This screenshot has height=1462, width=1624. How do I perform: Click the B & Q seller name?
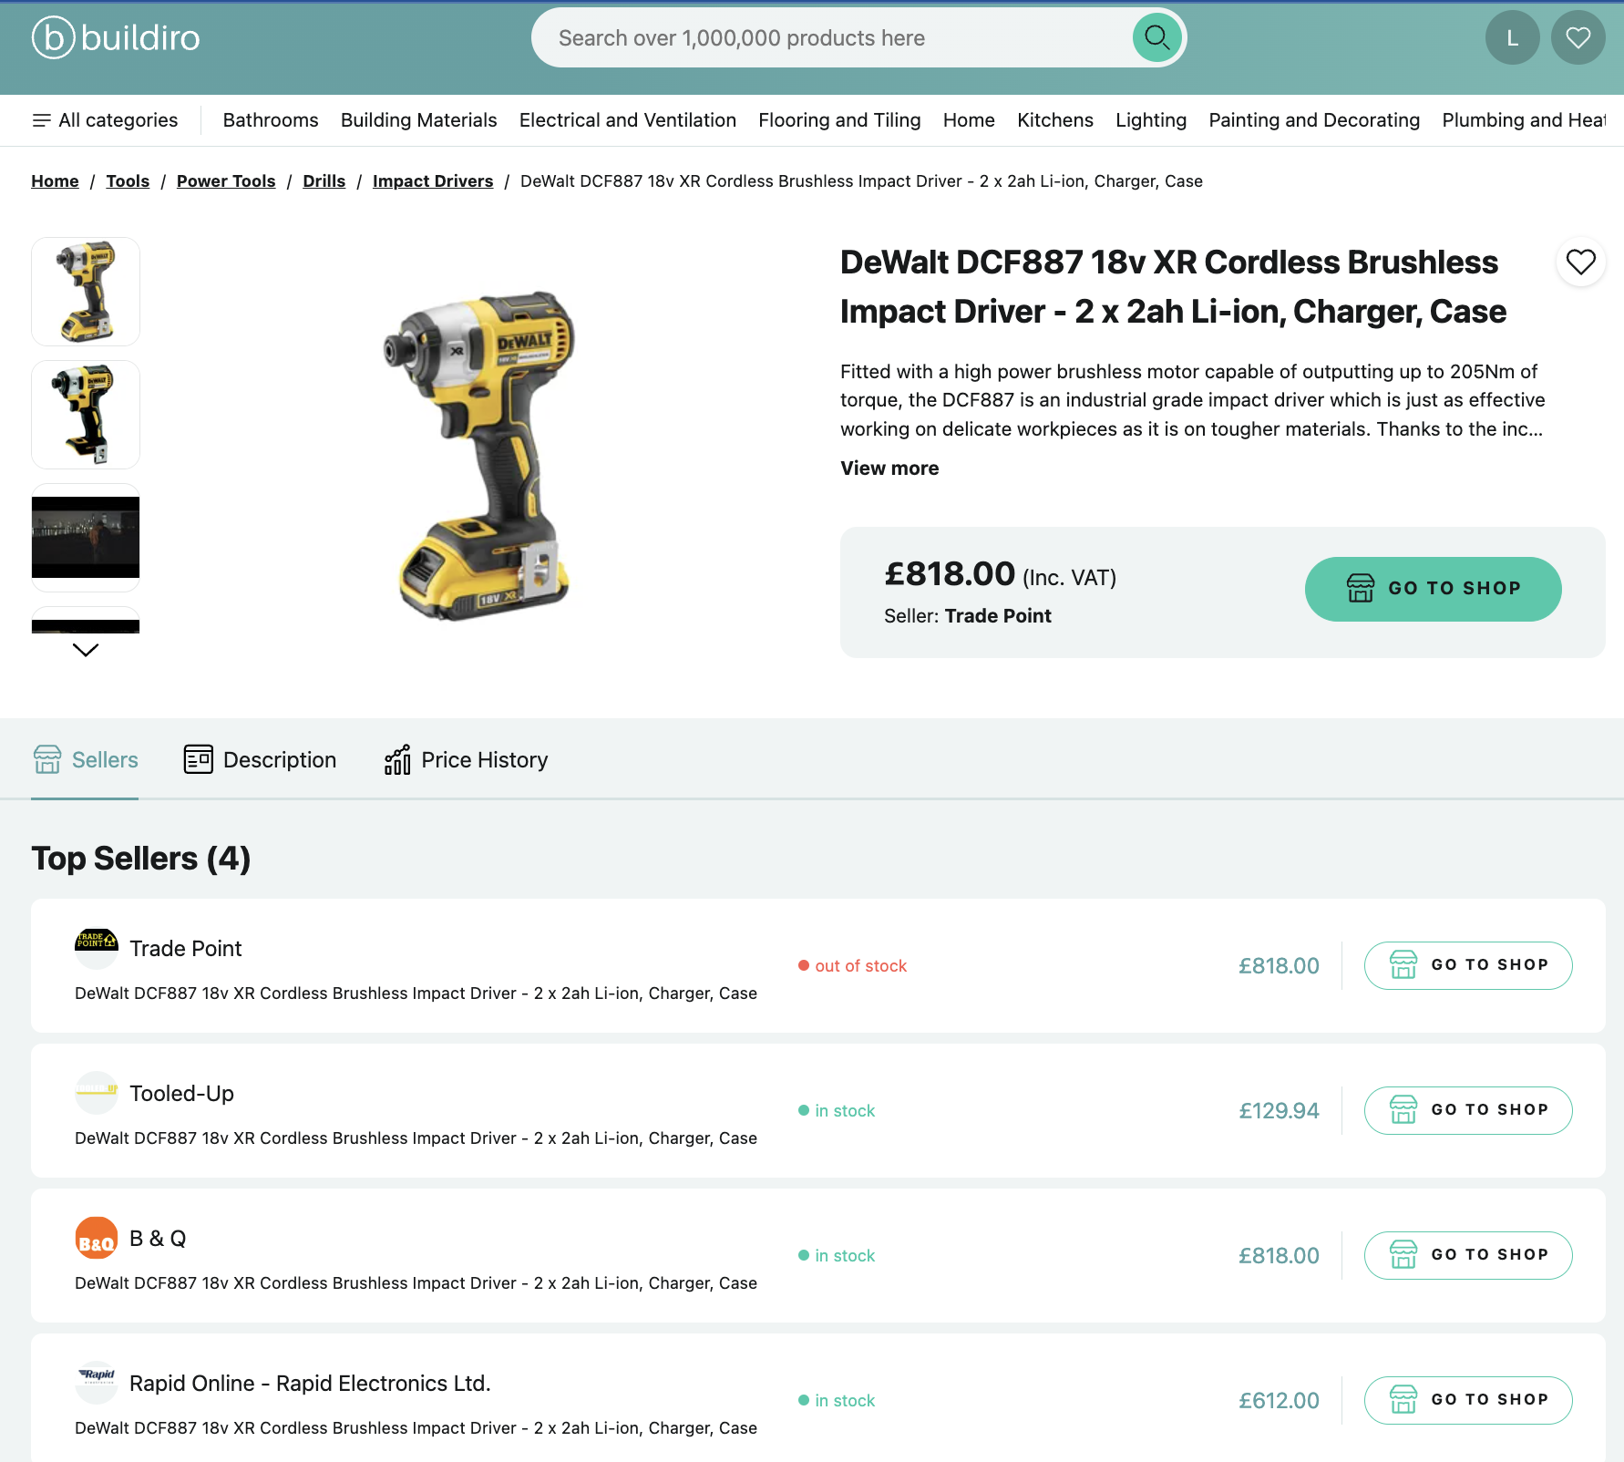(158, 1239)
